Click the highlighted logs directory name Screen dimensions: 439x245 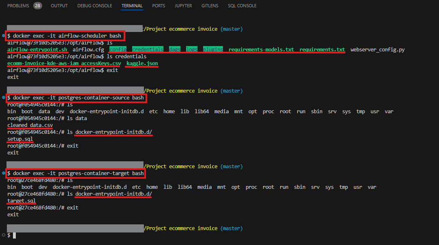191,49
